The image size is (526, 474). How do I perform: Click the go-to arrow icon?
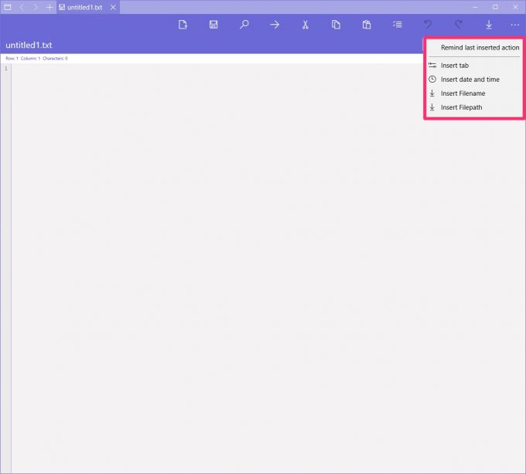(275, 25)
